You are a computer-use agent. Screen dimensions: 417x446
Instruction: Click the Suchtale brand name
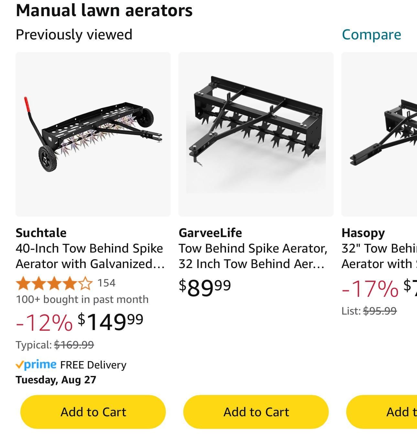(41, 233)
